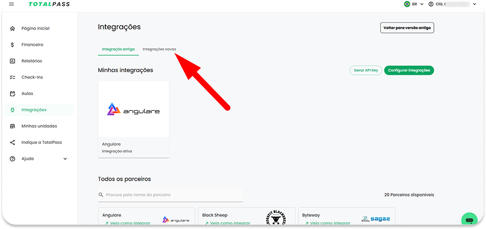Click the TotalPass logo

pyautogui.click(x=49, y=4)
